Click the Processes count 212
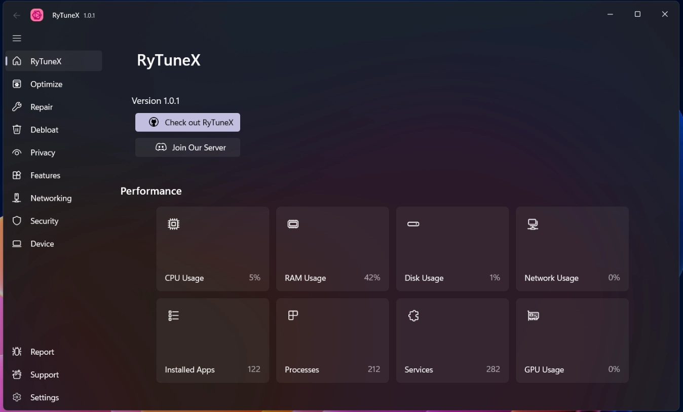This screenshot has height=412, width=683. [374, 369]
